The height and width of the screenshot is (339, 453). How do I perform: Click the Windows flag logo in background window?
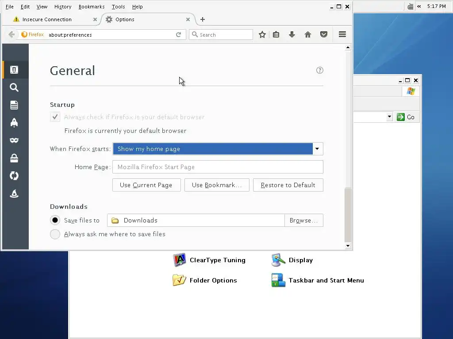411,91
